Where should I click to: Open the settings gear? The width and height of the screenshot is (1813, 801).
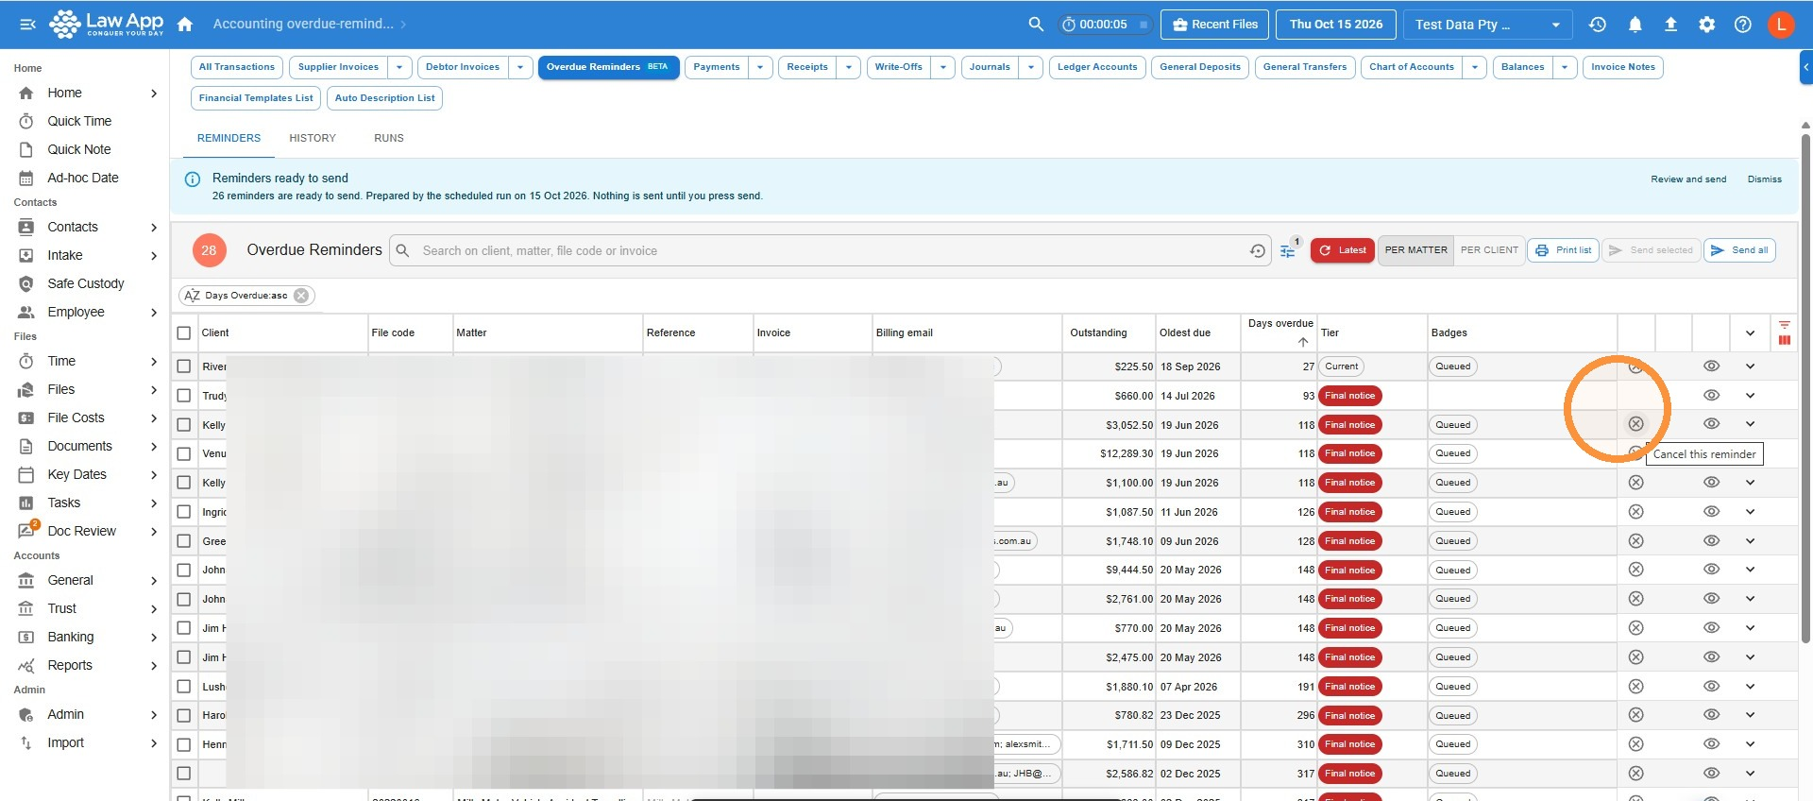point(1707,25)
